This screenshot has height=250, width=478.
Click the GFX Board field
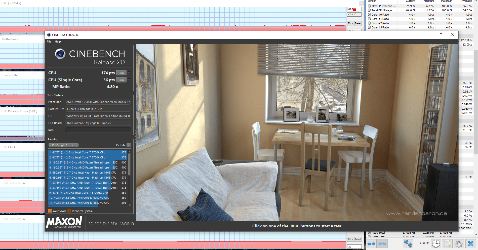point(98,123)
